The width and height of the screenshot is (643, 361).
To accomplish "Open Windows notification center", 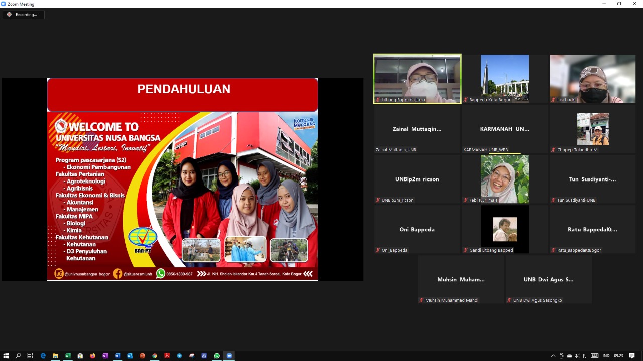I will coord(632,356).
